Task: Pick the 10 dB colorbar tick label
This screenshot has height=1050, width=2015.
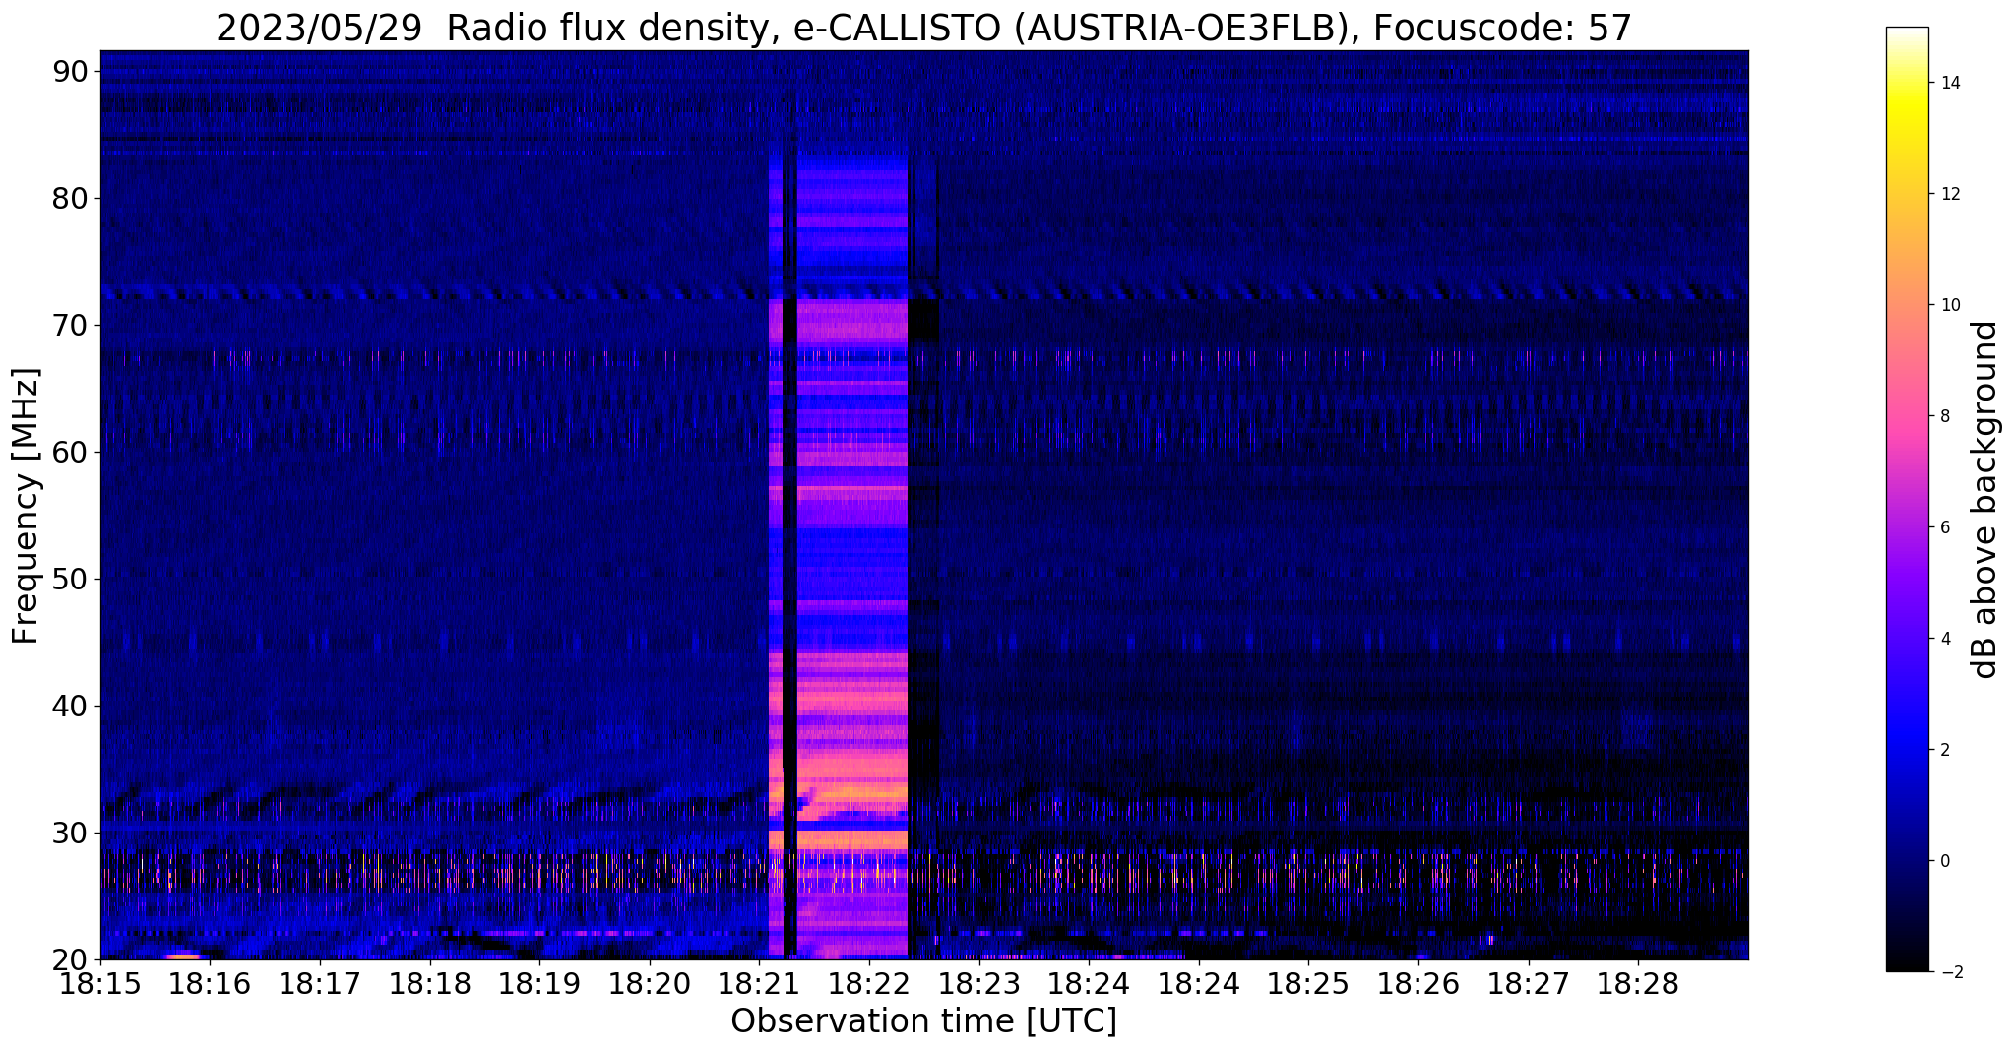Action: (1948, 305)
